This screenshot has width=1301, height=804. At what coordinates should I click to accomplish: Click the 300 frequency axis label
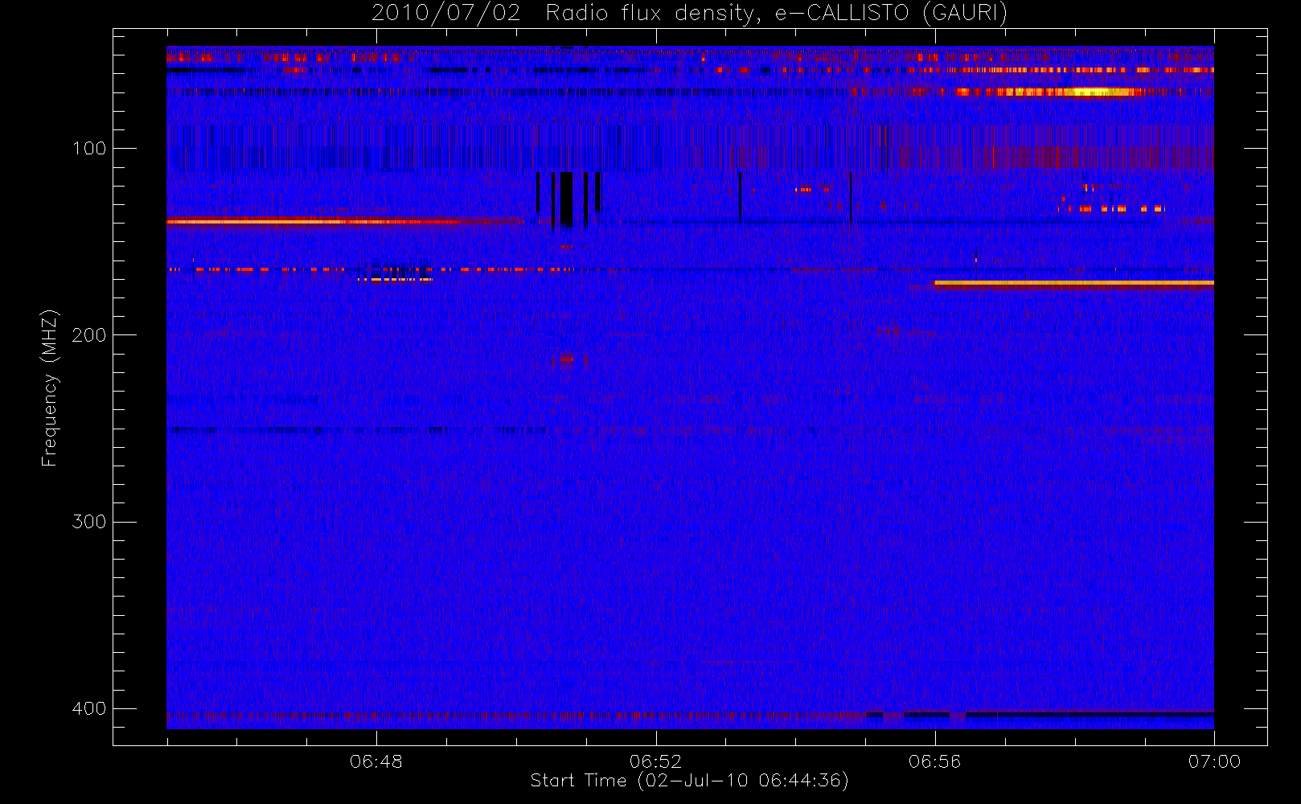pyautogui.click(x=88, y=521)
